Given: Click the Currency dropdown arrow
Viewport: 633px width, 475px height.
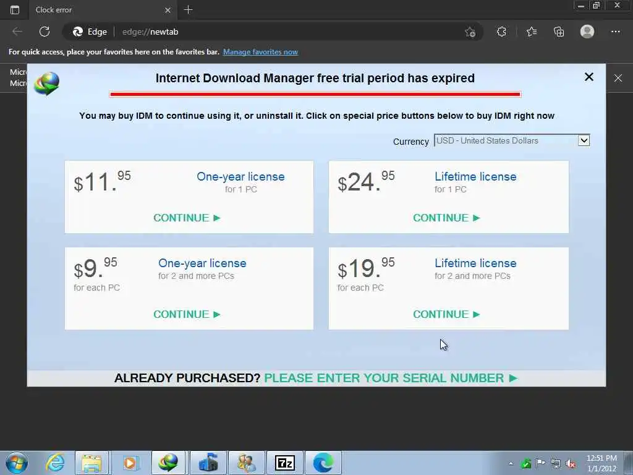Looking at the screenshot, I should click(584, 140).
